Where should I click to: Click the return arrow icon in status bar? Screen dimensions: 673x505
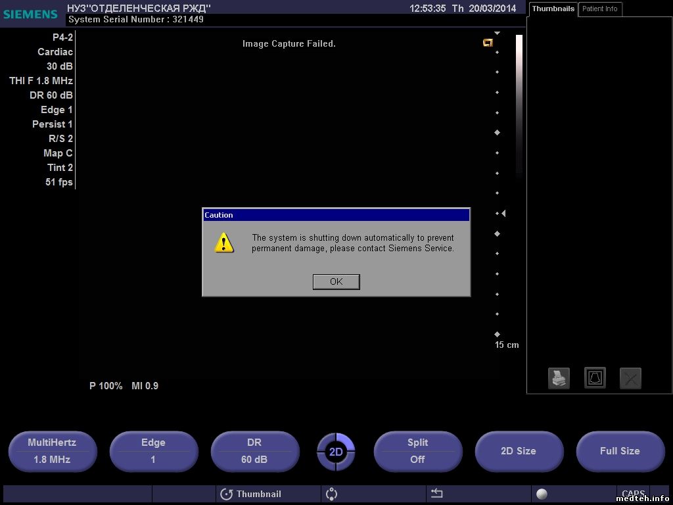point(436,494)
